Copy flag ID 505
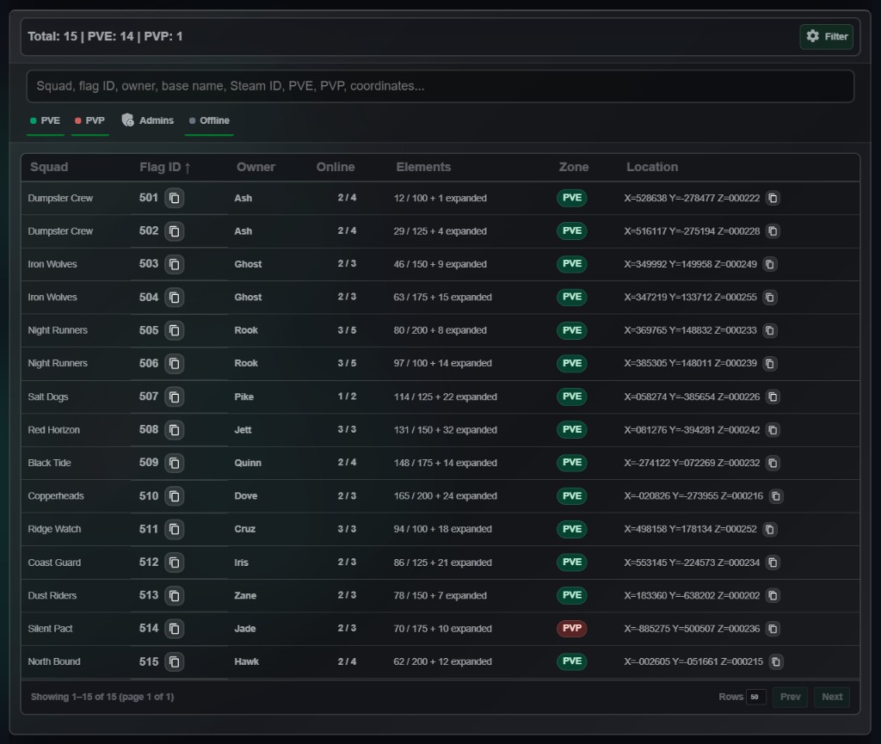The image size is (881, 744). 174,330
